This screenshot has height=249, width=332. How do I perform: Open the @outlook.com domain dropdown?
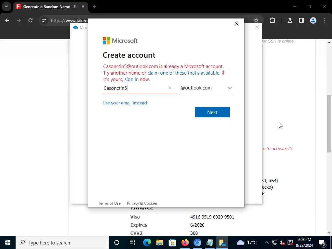206,88
